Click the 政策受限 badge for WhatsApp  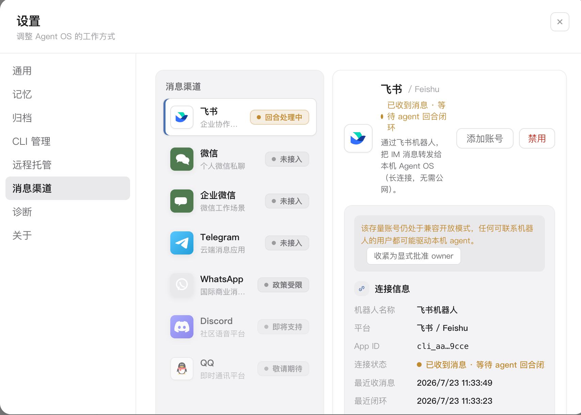click(x=283, y=285)
